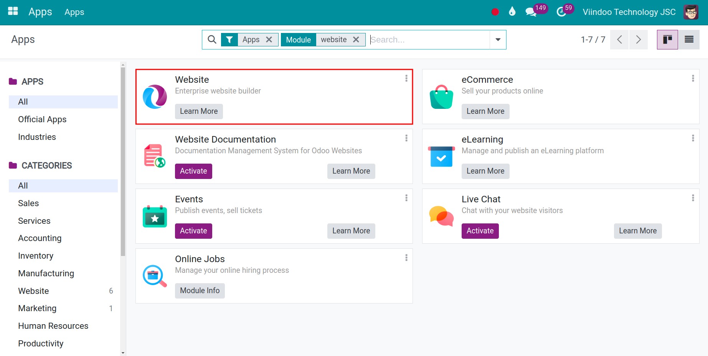Screen dimensions: 708x356
Task: Open Module Info for Online Jobs
Action: coord(200,291)
